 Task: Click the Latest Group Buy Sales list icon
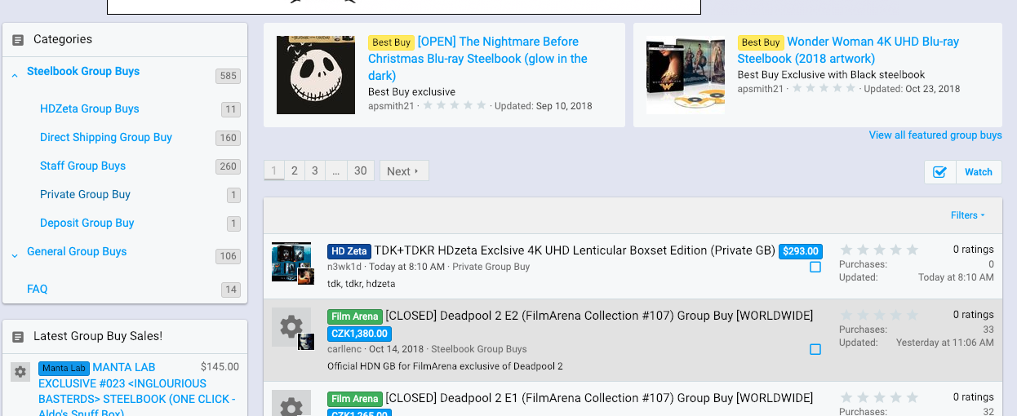(x=18, y=337)
